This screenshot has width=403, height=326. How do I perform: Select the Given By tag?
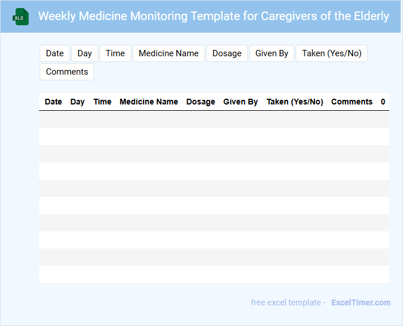[x=272, y=53]
